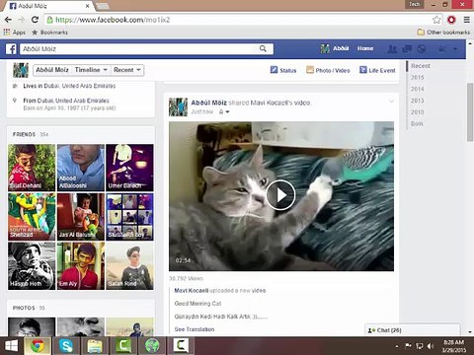Bookmark page with star icon
This screenshot has width=474, height=355.
pos(436,20)
